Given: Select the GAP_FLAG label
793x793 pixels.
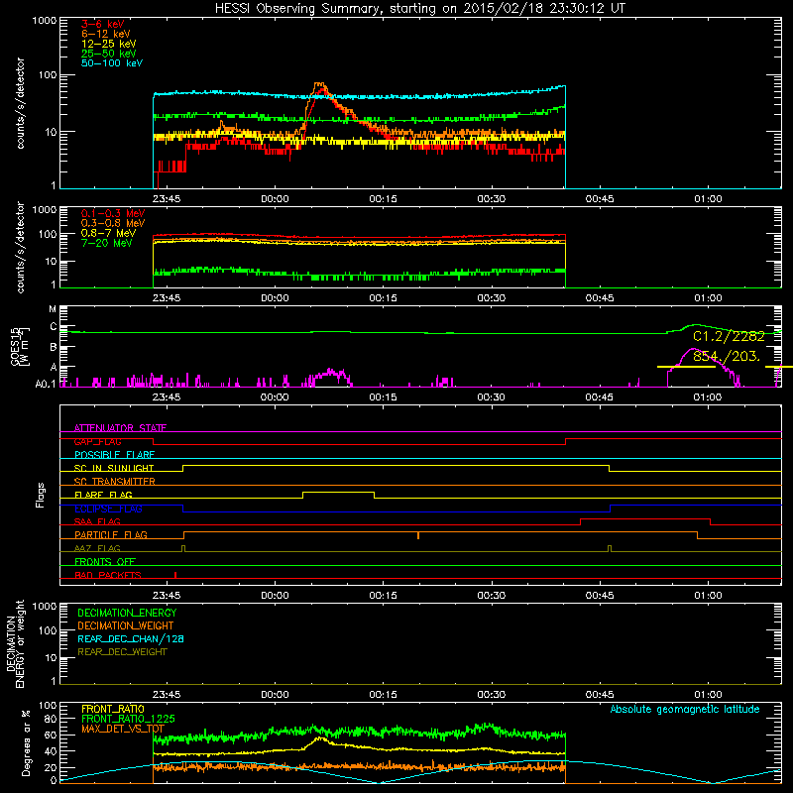Looking at the screenshot, I should point(97,441).
